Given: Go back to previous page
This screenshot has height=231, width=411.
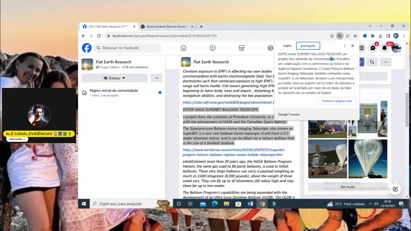Looking at the screenshot, I should pyautogui.click(x=83, y=36).
